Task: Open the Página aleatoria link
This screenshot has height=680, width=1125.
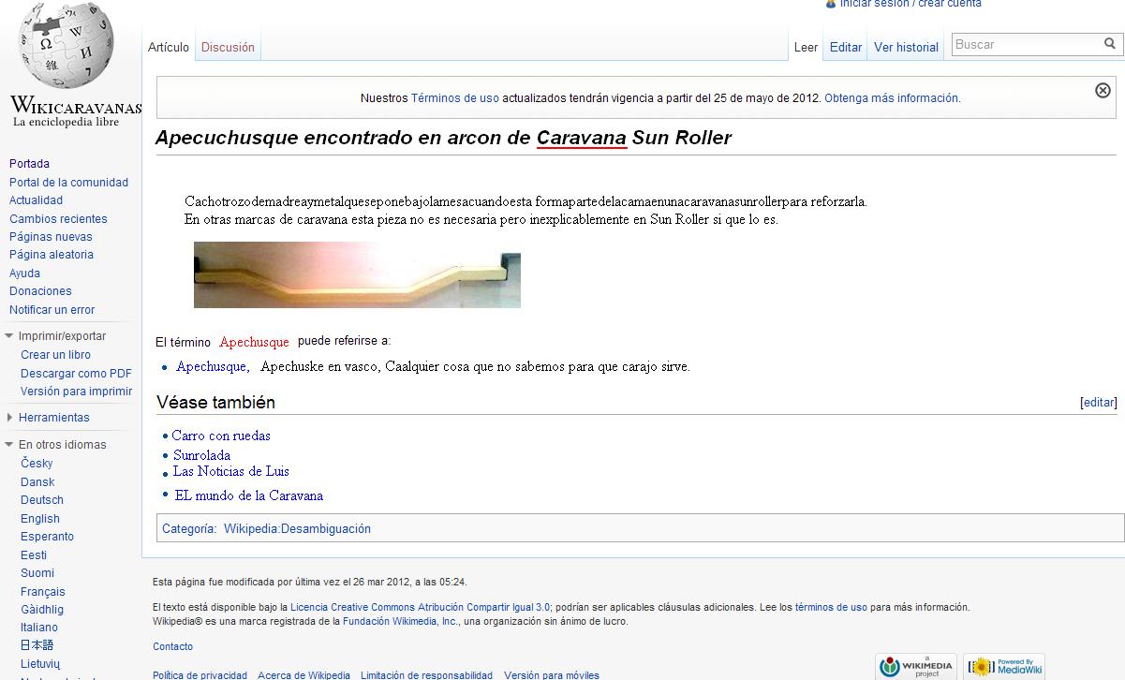Action: tap(51, 255)
